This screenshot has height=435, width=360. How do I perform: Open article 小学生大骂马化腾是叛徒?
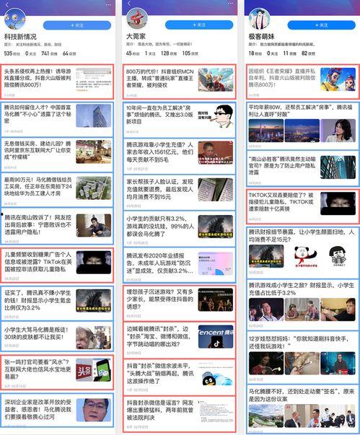57,336
